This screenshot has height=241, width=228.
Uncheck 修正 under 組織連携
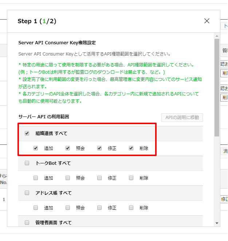pyautogui.click(x=99, y=148)
